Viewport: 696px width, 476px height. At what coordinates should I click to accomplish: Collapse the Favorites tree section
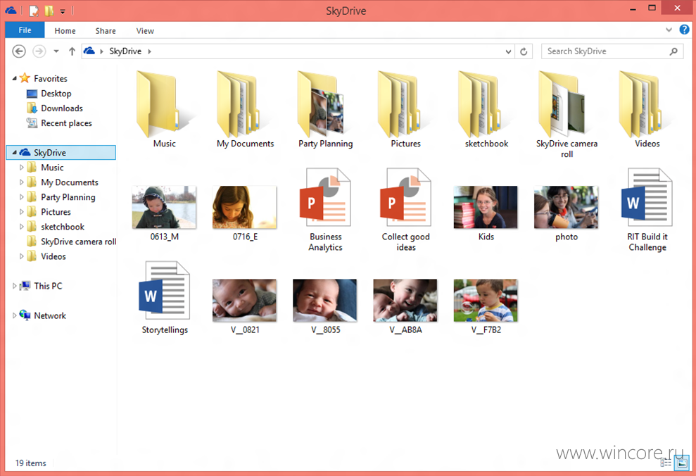coord(14,78)
